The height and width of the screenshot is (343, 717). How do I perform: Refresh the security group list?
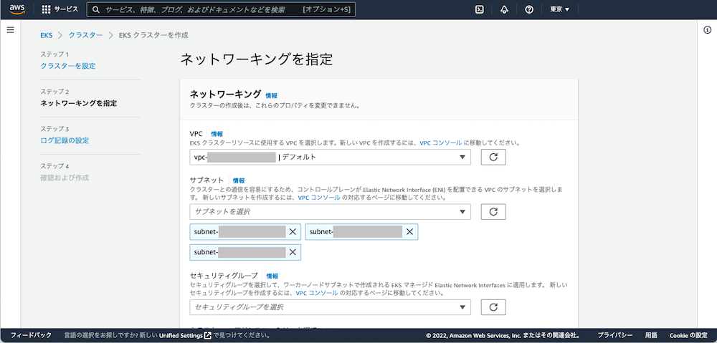tap(493, 307)
